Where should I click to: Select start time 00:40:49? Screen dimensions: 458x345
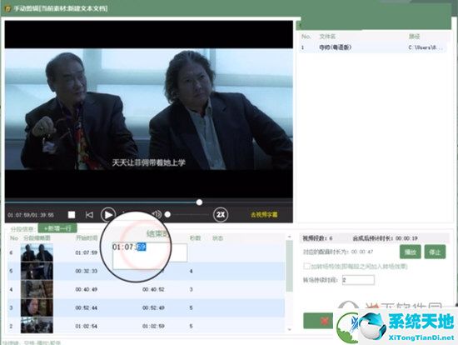pyautogui.click(x=86, y=289)
